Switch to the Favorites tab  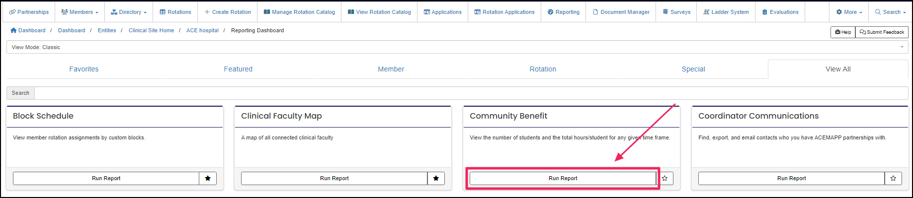tap(84, 69)
